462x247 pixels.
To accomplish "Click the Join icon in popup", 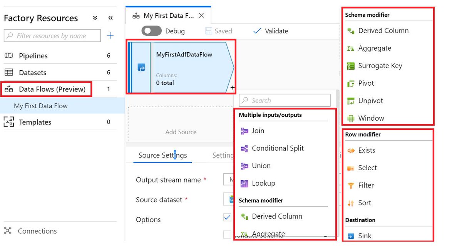I will [x=244, y=131].
